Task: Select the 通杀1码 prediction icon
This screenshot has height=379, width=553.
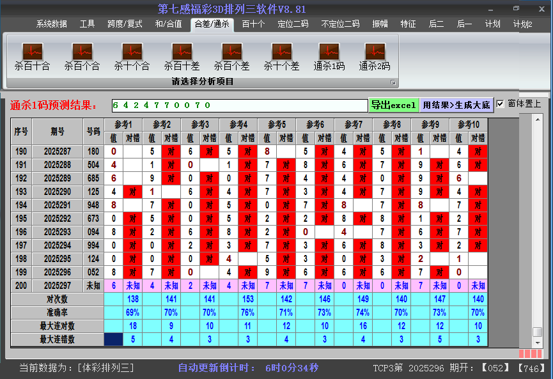Action: (x=329, y=56)
